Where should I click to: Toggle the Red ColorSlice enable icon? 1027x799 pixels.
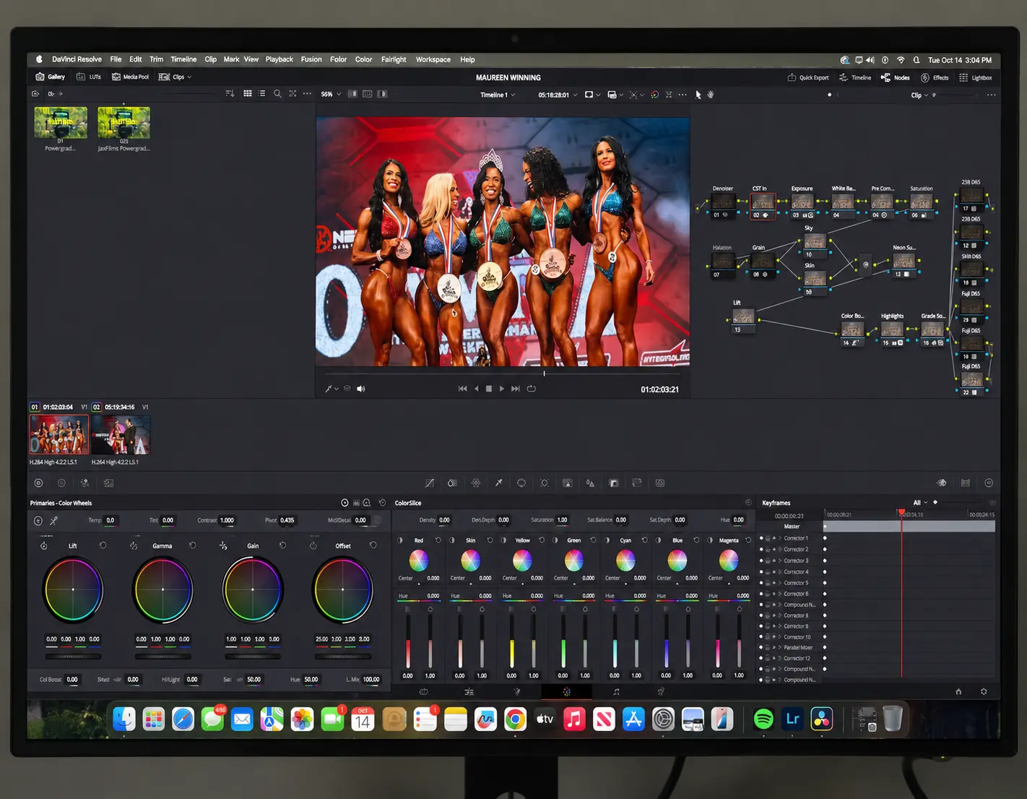coord(401,540)
